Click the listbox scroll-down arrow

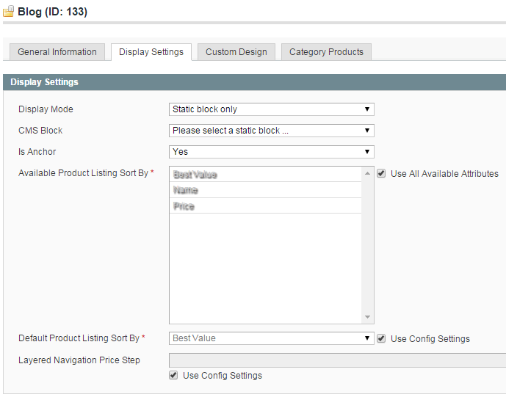pos(367,317)
